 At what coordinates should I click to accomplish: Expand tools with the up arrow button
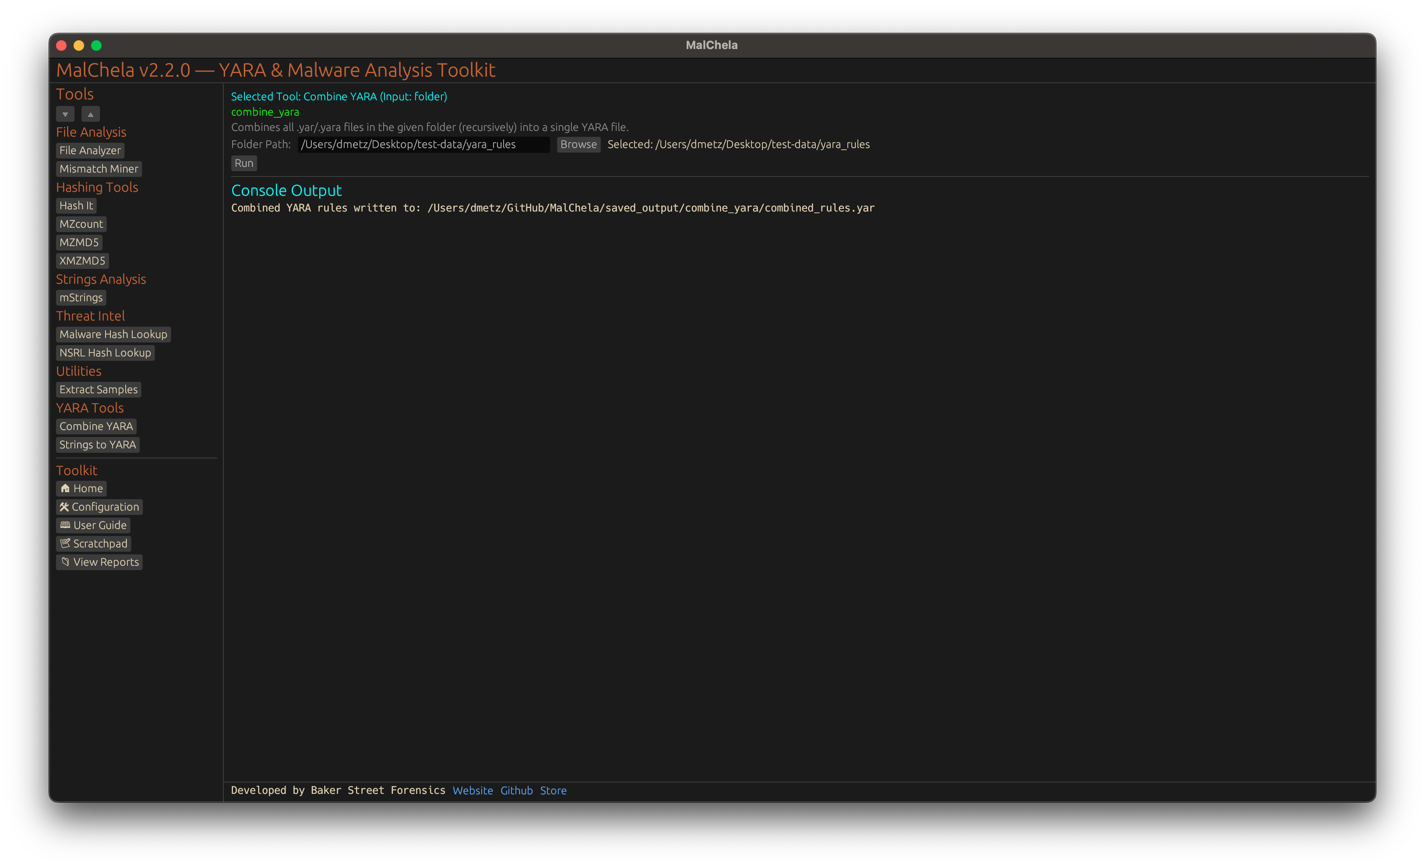pos(90,114)
